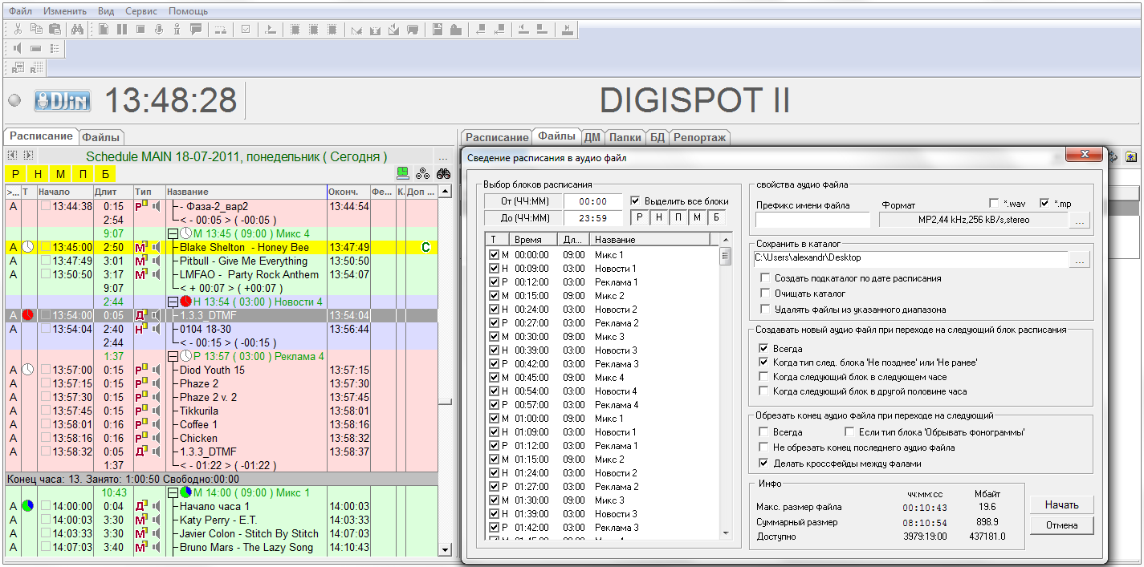Screen dimensions: 1144x567
Task: Enable 'Очищать каталог' checkbox
Action: (764, 294)
